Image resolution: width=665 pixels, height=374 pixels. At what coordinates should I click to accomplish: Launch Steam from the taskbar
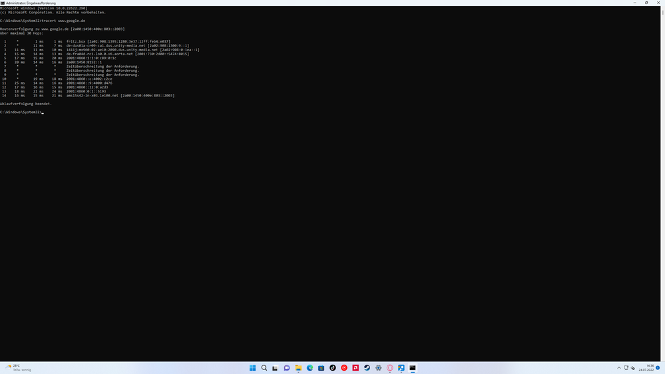click(x=367, y=367)
